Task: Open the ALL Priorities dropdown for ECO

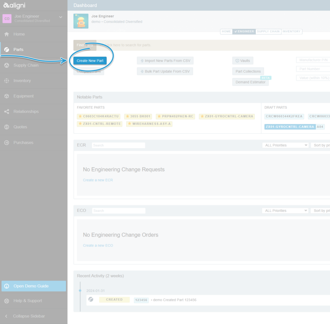Action: point(285,210)
